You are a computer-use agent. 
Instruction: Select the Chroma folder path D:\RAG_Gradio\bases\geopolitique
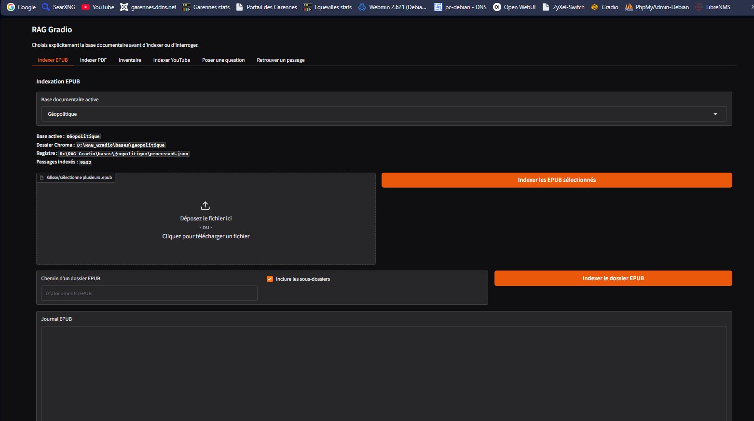pos(121,145)
